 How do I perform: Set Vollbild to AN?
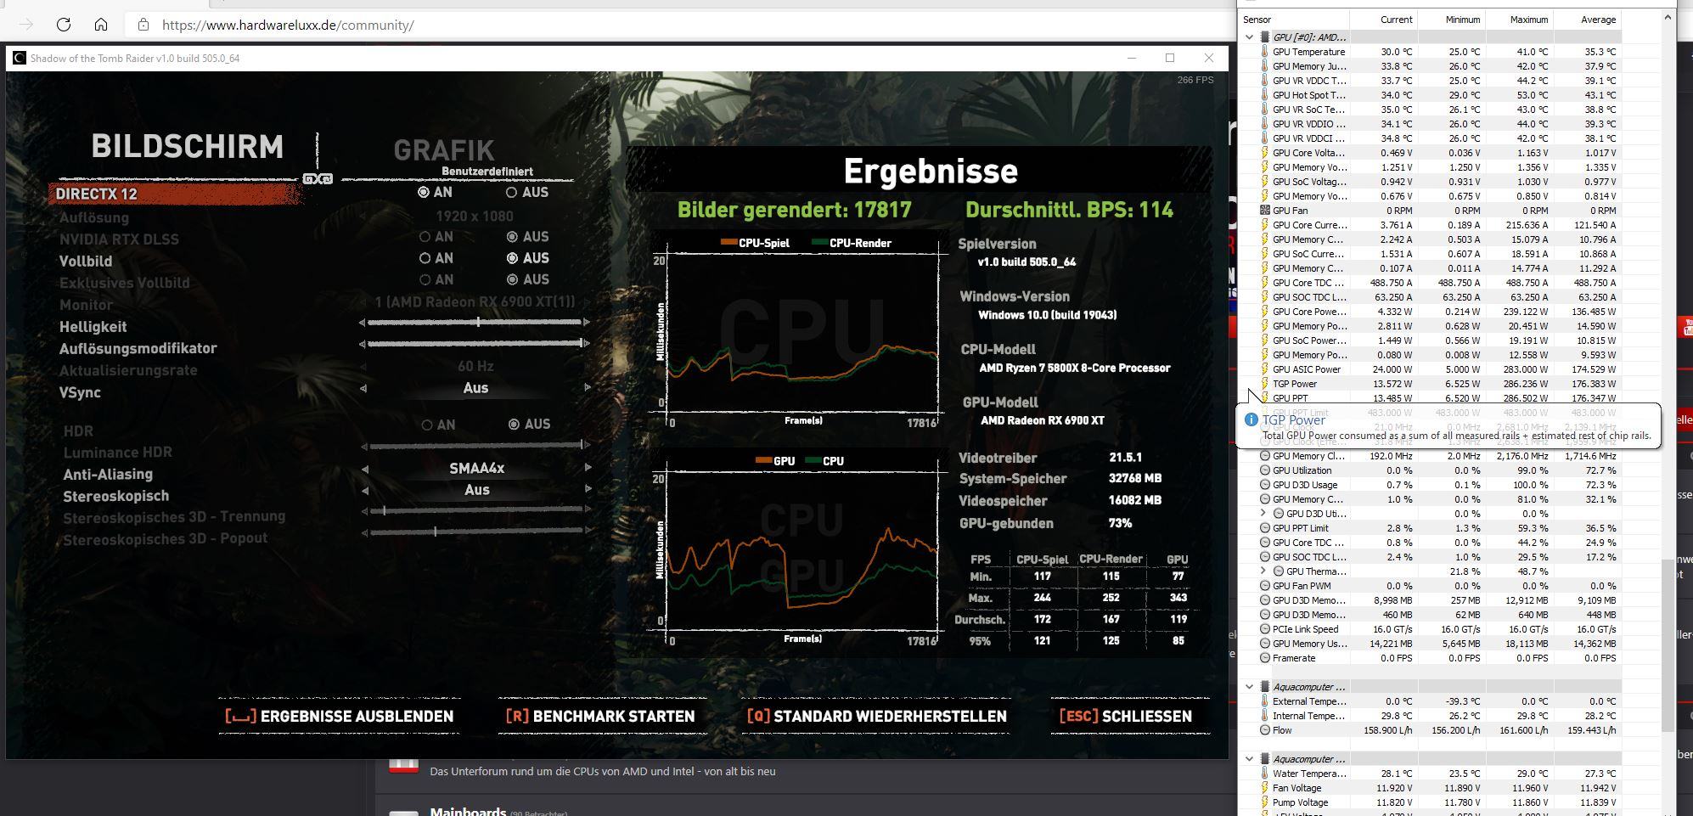point(425,258)
